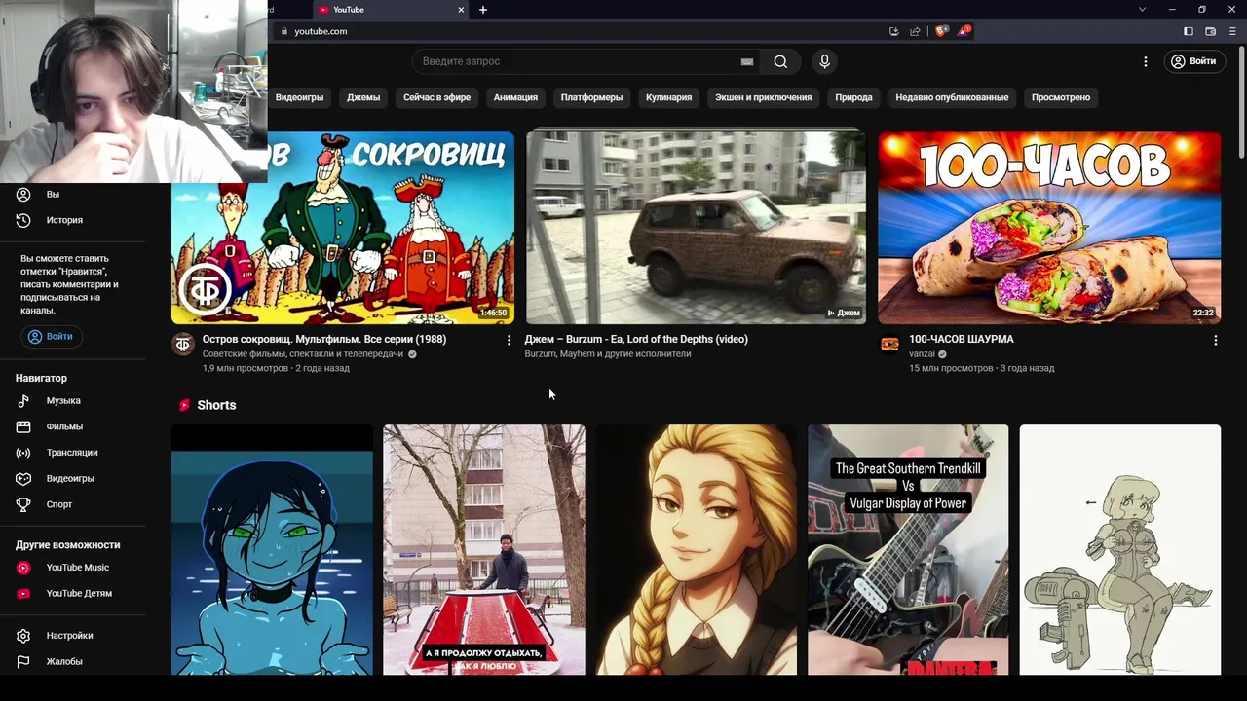The height and width of the screenshot is (701, 1247).
Task: Open the Brave main hamburger menu
Action: [x=1231, y=31]
